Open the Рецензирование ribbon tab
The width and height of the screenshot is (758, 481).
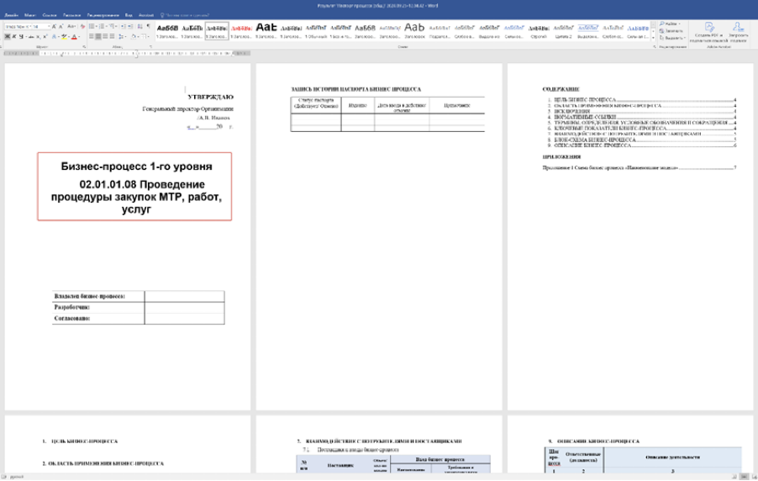point(102,16)
